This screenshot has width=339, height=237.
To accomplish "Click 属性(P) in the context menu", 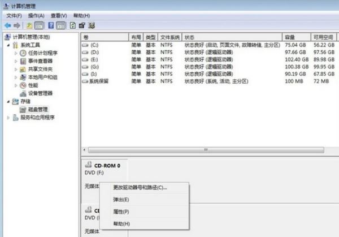I will (121, 212).
